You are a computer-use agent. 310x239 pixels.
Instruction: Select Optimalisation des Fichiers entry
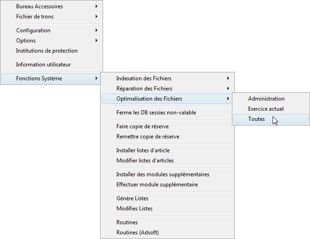[167, 99]
